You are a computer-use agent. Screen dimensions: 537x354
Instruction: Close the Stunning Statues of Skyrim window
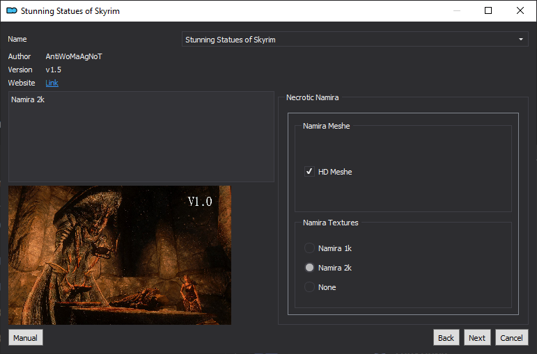520,10
